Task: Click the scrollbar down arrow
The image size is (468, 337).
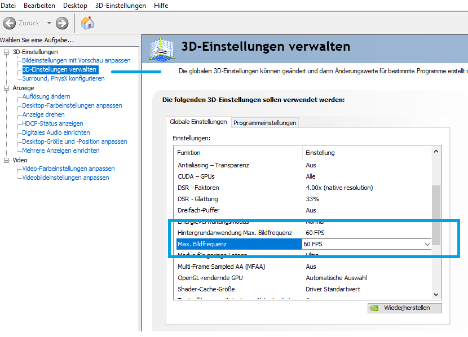Action: (x=435, y=295)
